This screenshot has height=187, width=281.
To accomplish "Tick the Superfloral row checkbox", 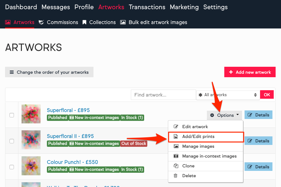I will tap(12, 115).
